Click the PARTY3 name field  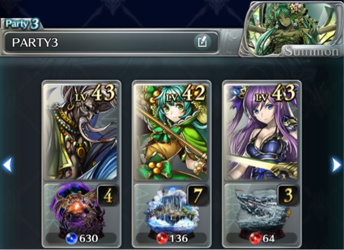tap(111, 42)
